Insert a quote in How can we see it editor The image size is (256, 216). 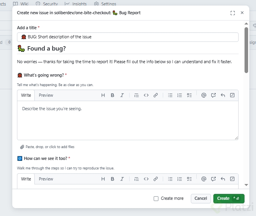coord(136,179)
